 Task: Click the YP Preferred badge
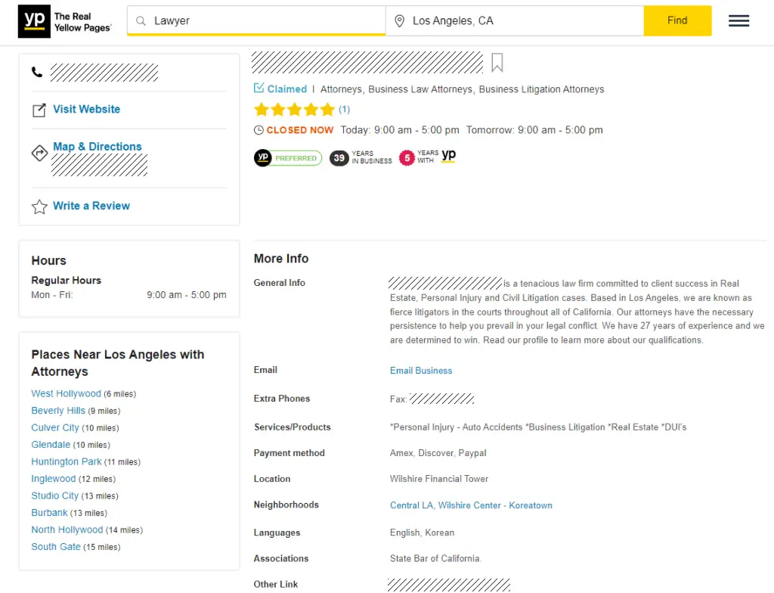(x=288, y=158)
